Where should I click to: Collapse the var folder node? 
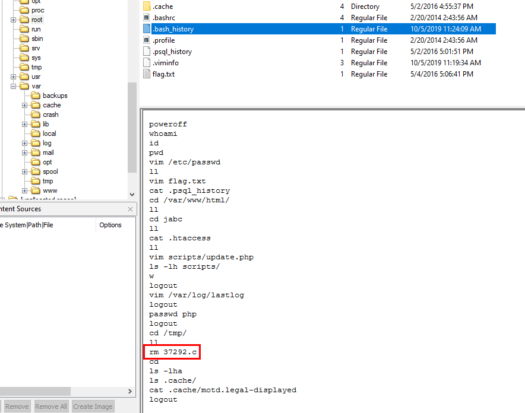point(14,86)
